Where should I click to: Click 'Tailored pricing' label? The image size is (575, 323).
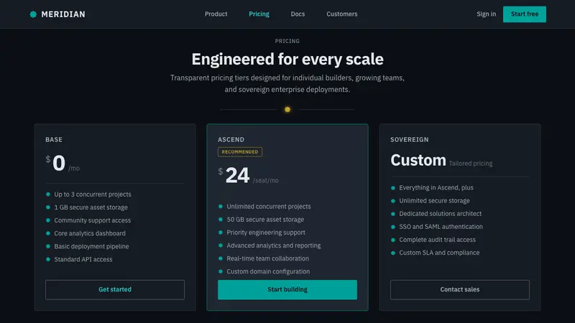[471, 164]
